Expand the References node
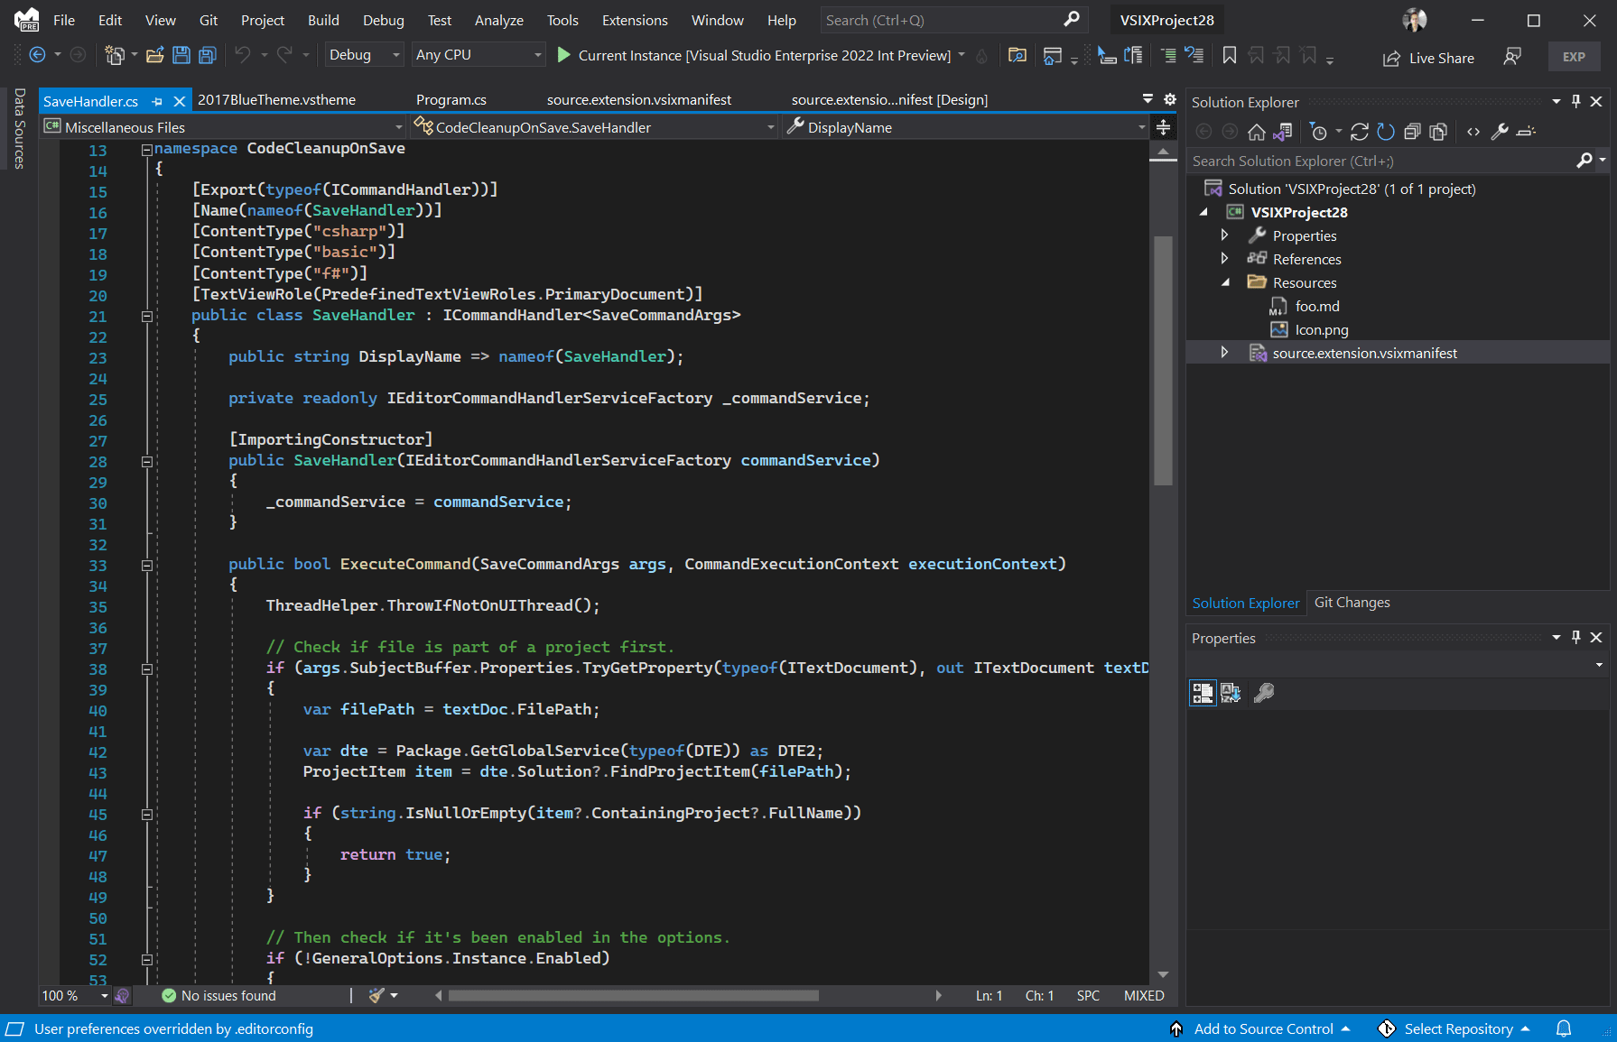The height and width of the screenshot is (1042, 1617). 1224,259
